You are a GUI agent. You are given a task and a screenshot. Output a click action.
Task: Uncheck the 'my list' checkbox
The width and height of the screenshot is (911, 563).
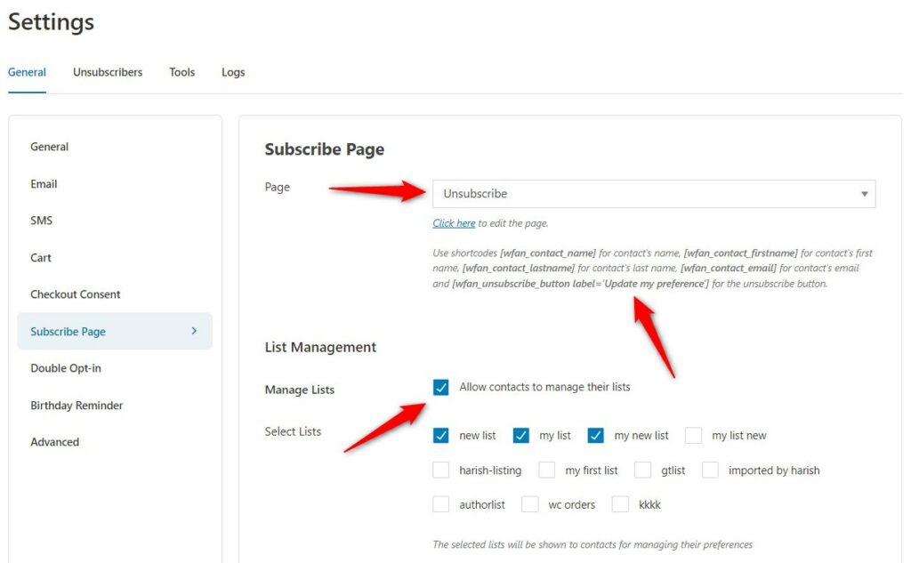pyautogui.click(x=521, y=435)
